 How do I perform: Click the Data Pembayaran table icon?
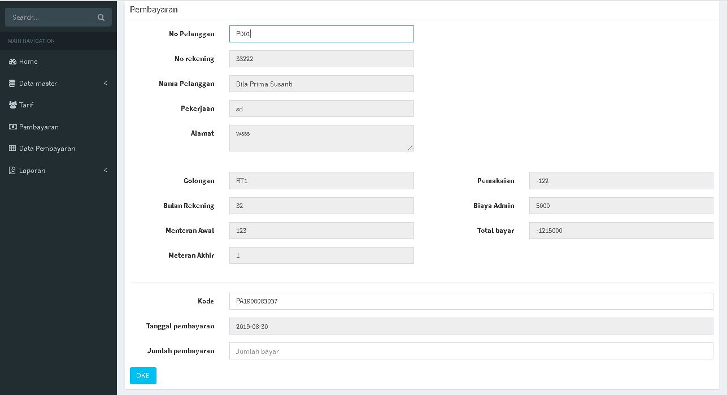point(12,148)
